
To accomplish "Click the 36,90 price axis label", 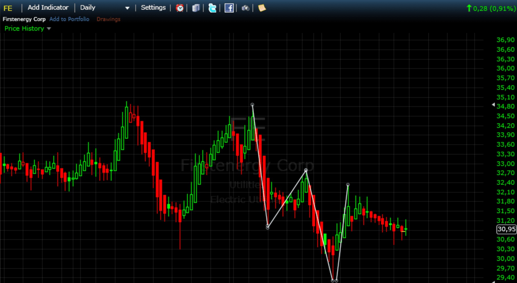I will (x=505, y=40).
